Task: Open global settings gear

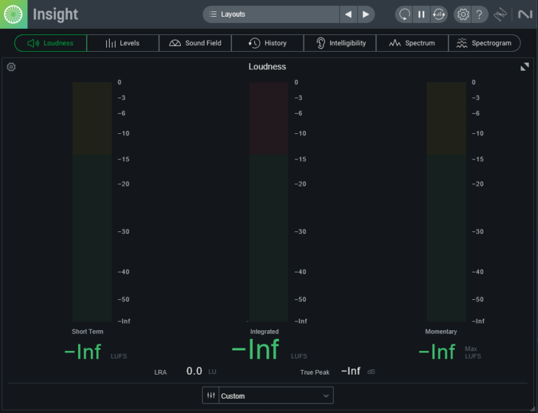Action: 462,14
